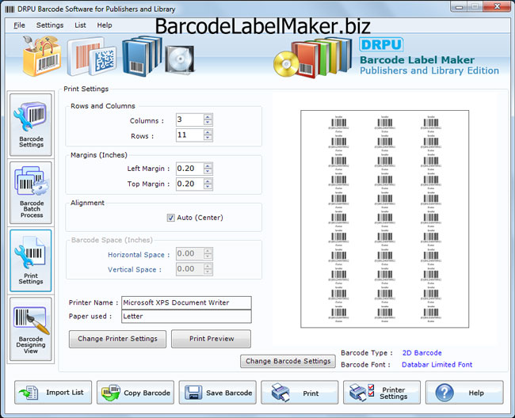Decrease the Rows value
Viewport: 515px width, 418px height.
click(208, 138)
